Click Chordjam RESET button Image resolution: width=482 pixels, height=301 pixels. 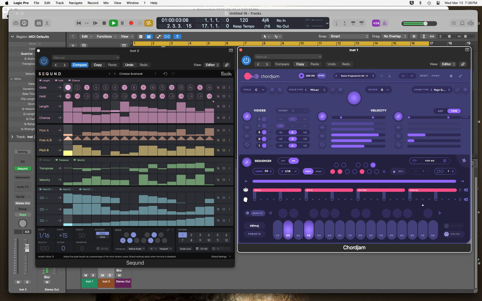point(424,76)
